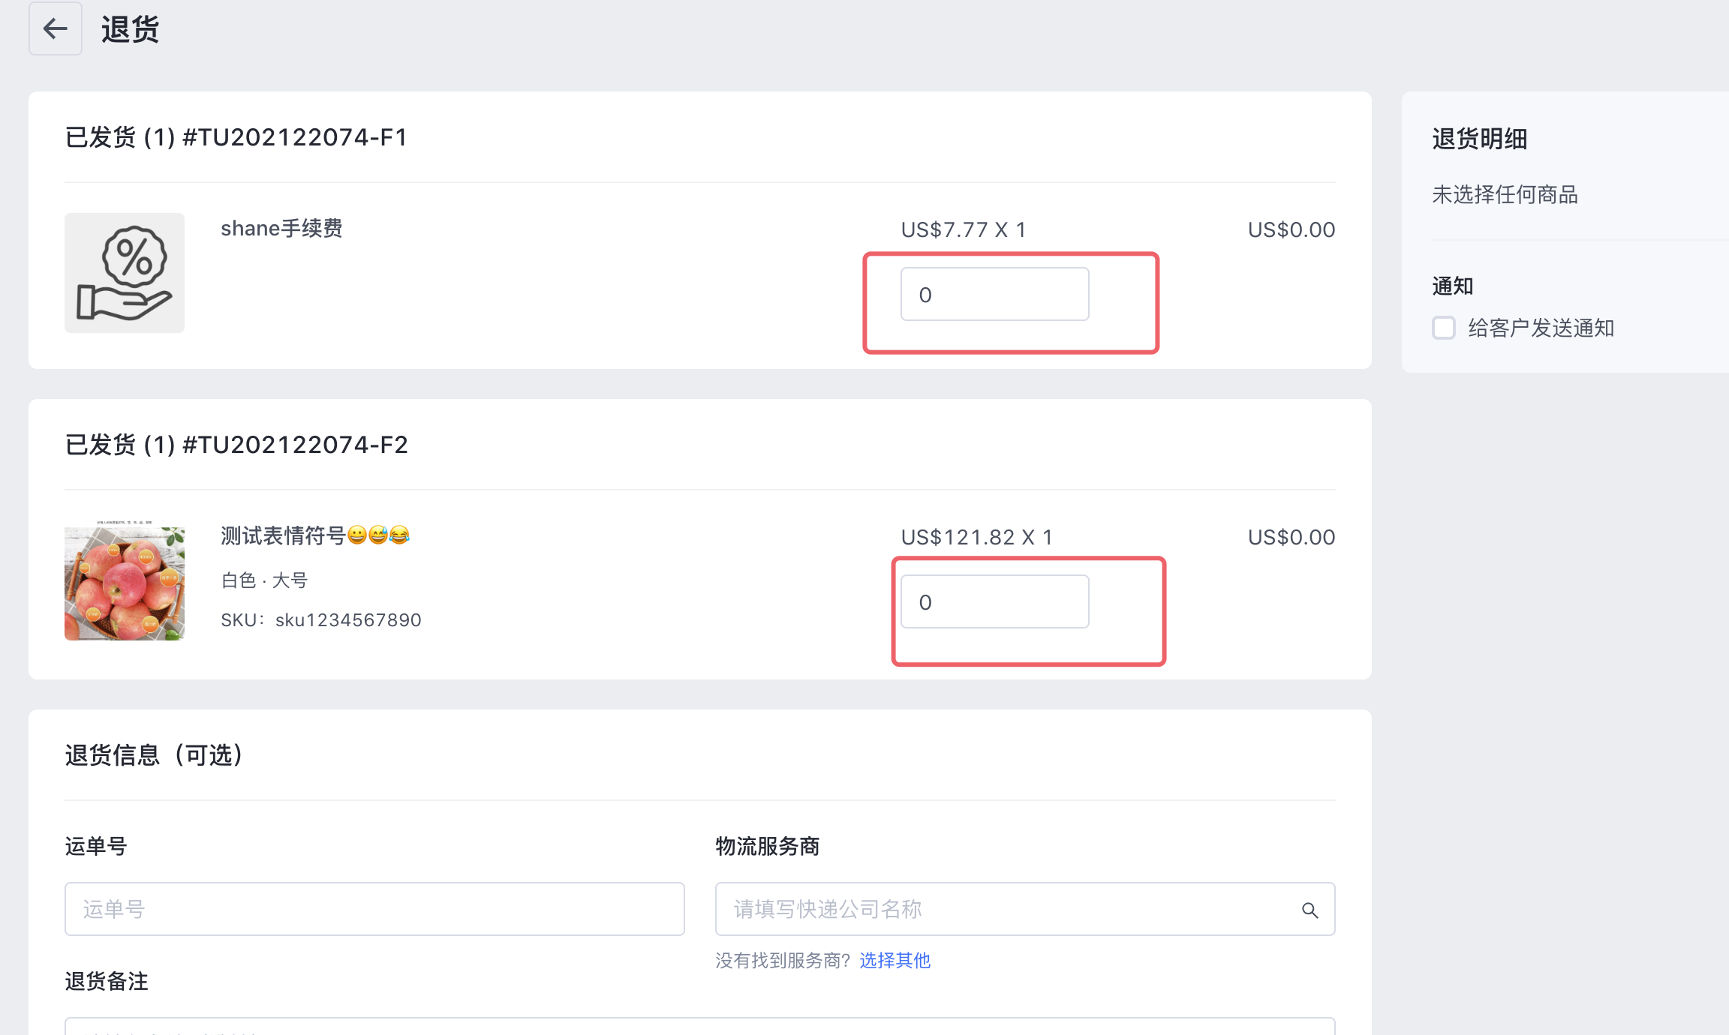Click shipment header #TU202122074-F2
1729x1035 pixels.
point(236,445)
